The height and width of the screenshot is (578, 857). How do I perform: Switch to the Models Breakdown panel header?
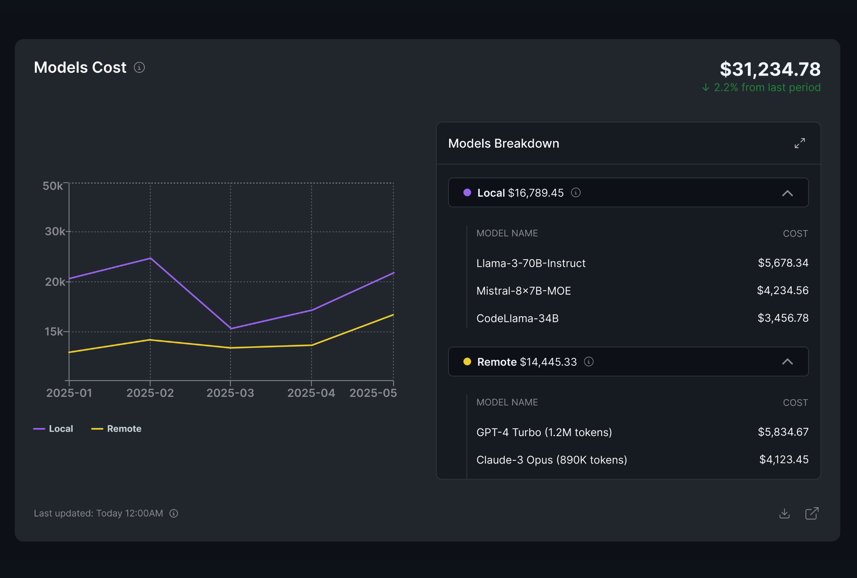(x=503, y=143)
